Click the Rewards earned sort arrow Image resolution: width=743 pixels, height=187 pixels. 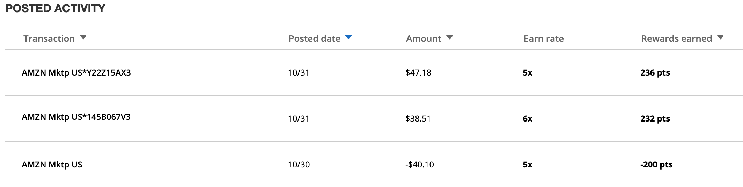[x=720, y=38]
